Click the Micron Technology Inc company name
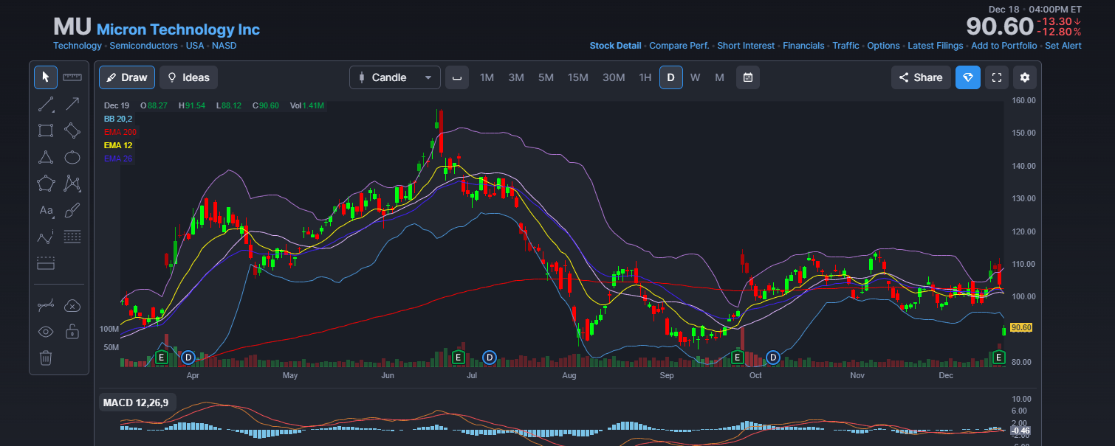This screenshot has width=1115, height=446. (x=178, y=29)
